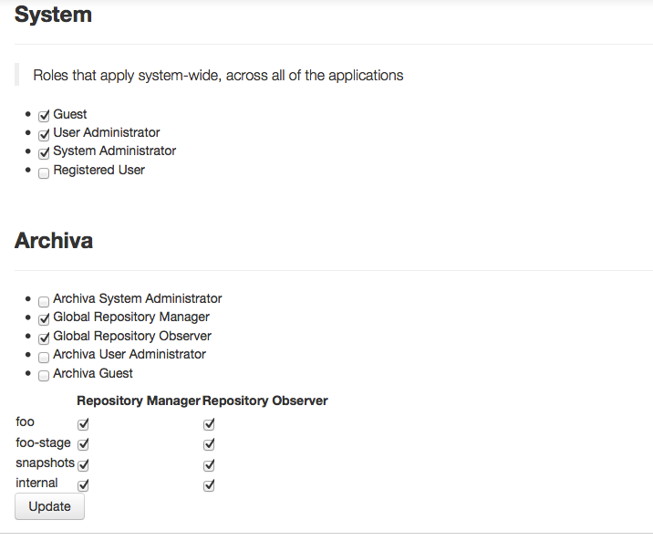Image resolution: width=653 pixels, height=541 pixels.
Task: Check Archiva System Administrator role
Action: 44,300
